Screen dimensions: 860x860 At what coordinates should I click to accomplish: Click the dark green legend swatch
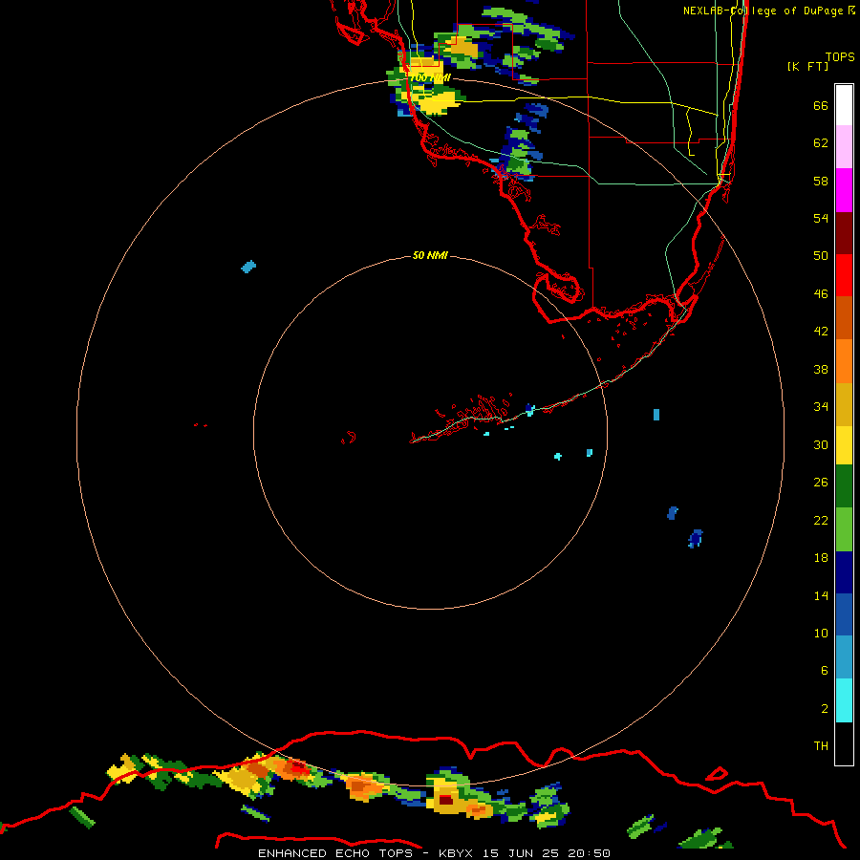[x=844, y=486]
